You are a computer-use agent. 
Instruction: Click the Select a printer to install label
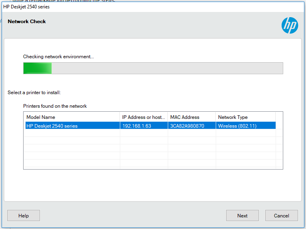[x=34, y=93]
